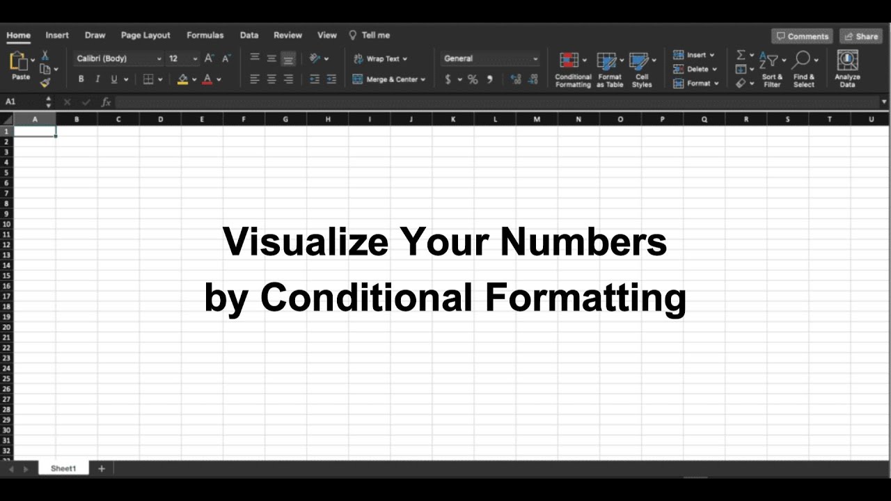Click the Conditional Formatting icon

coord(569,61)
